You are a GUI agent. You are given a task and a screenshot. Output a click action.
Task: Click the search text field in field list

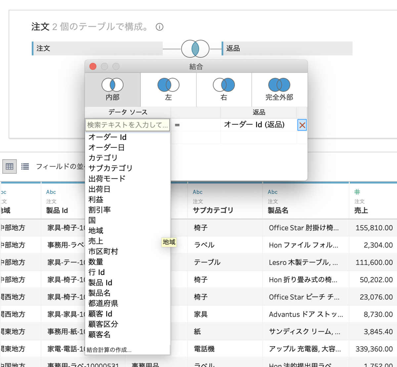click(x=128, y=125)
